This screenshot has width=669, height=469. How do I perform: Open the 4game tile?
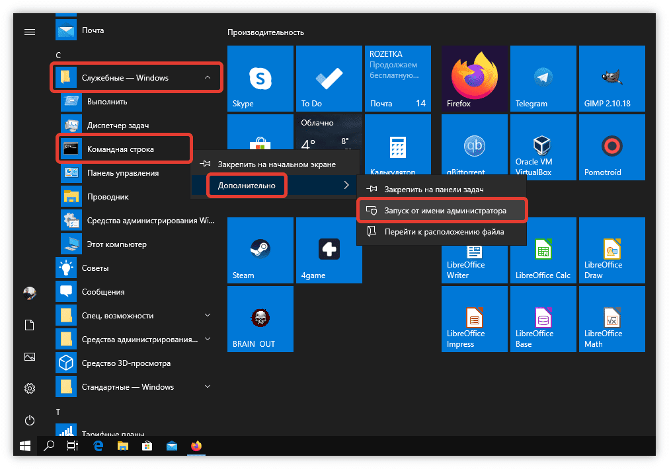point(329,250)
